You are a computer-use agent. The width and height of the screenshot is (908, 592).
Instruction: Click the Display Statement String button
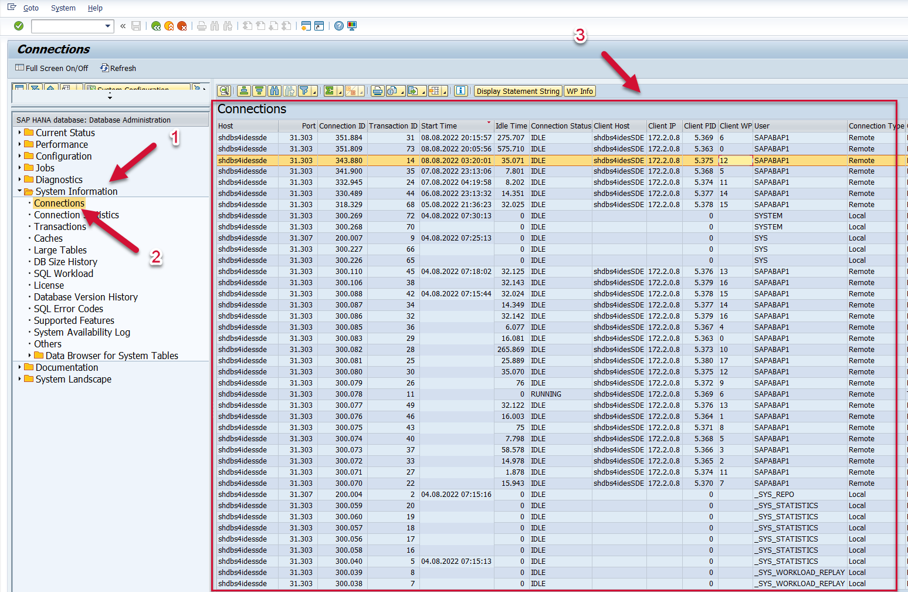click(x=517, y=91)
